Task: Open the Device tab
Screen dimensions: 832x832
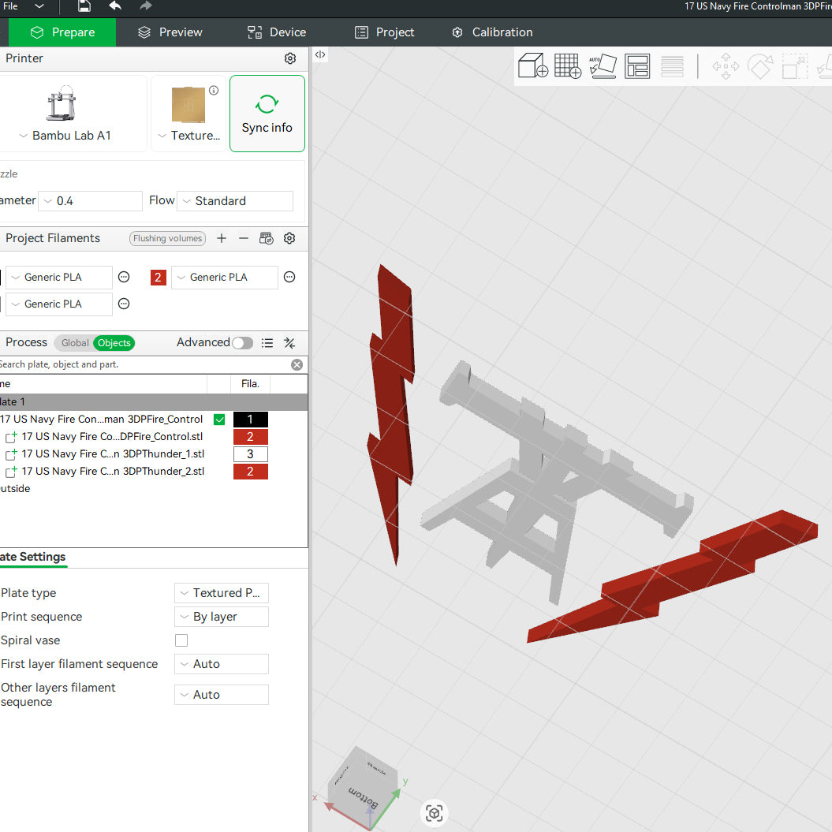Action: [x=277, y=32]
